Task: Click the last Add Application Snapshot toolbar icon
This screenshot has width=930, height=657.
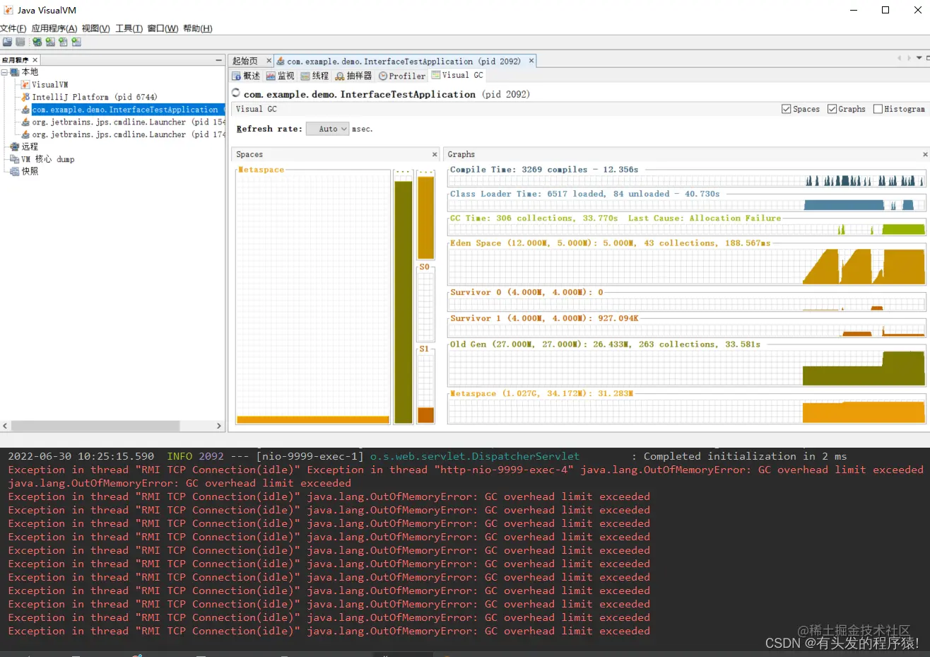Action: click(76, 42)
